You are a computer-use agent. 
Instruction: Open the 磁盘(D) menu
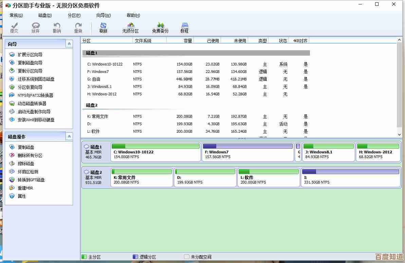point(45,15)
